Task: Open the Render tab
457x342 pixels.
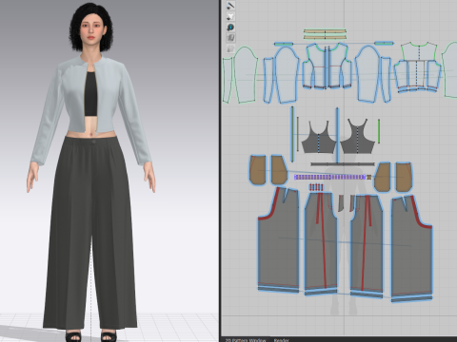Action: [x=281, y=340]
